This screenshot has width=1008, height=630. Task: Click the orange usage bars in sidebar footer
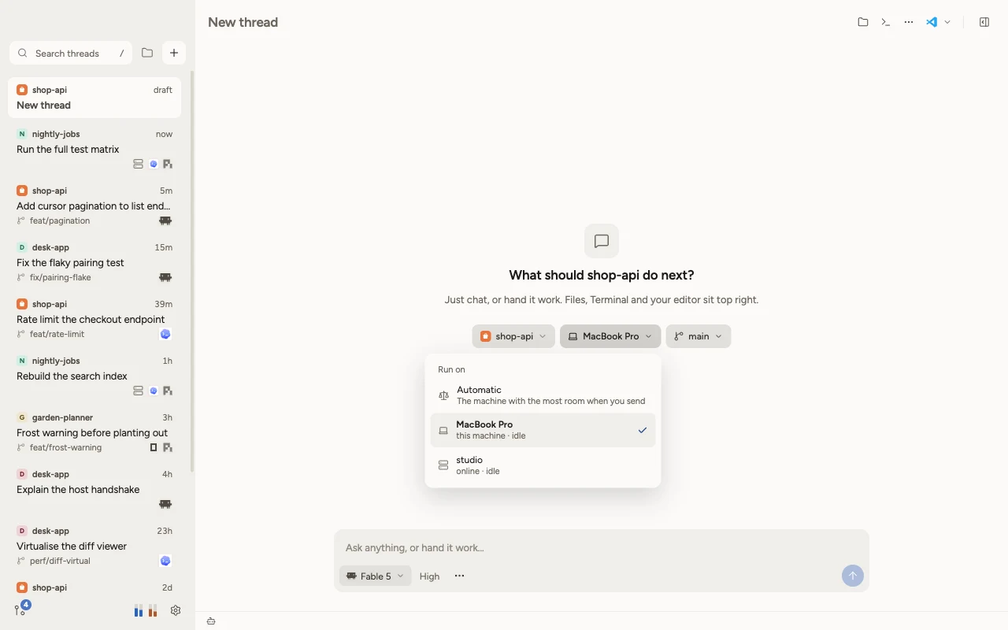point(153,610)
